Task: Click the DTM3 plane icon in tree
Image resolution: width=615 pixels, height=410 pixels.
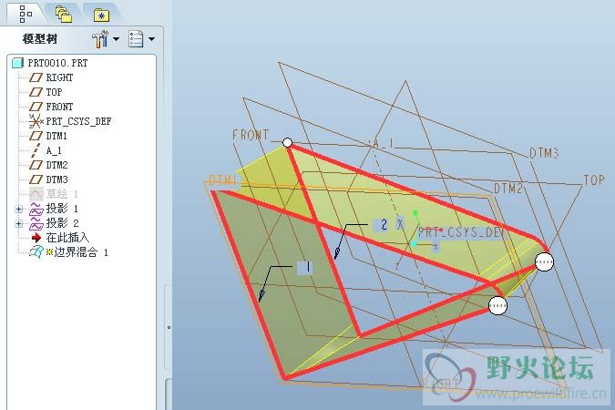Action: [36, 179]
